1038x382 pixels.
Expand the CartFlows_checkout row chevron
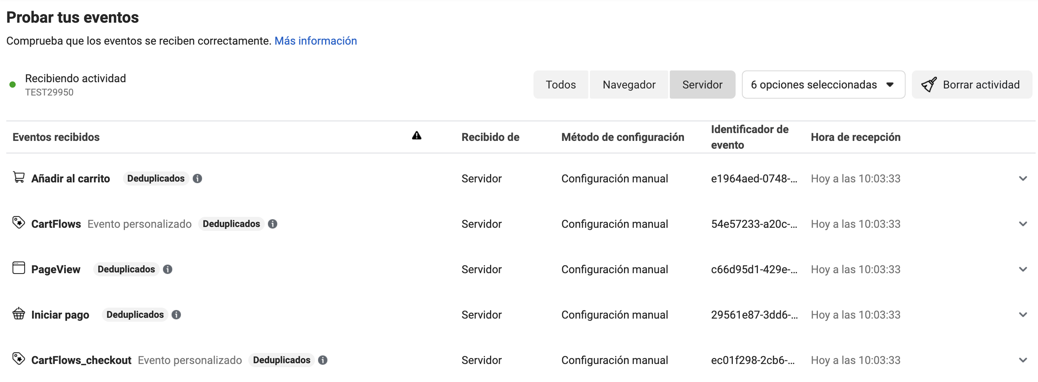tap(1023, 360)
